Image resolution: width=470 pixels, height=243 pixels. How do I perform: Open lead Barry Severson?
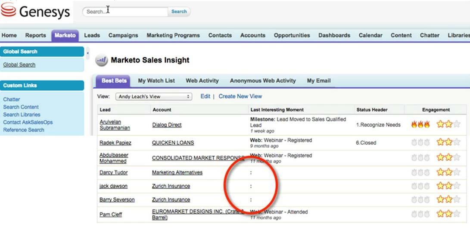[117, 200]
